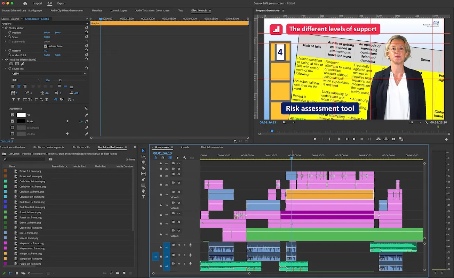This screenshot has width=454, height=278.
Task: Switch to the Lumetri Scopes tab
Action: [x=119, y=10]
